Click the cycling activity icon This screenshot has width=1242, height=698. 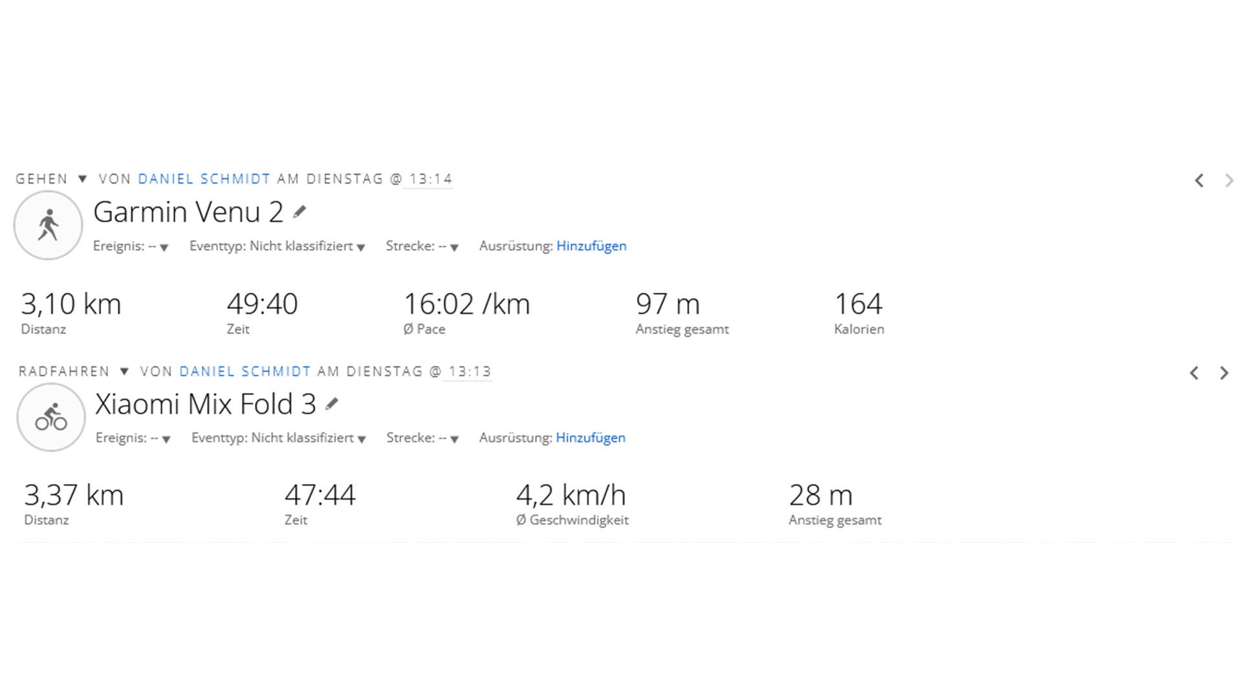pos(51,418)
